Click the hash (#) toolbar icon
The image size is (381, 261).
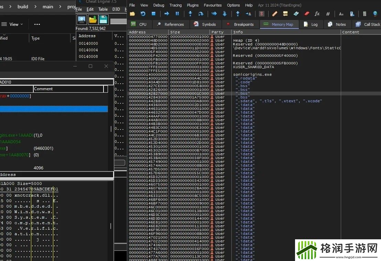pyautogui.click(x=328, y=14)
